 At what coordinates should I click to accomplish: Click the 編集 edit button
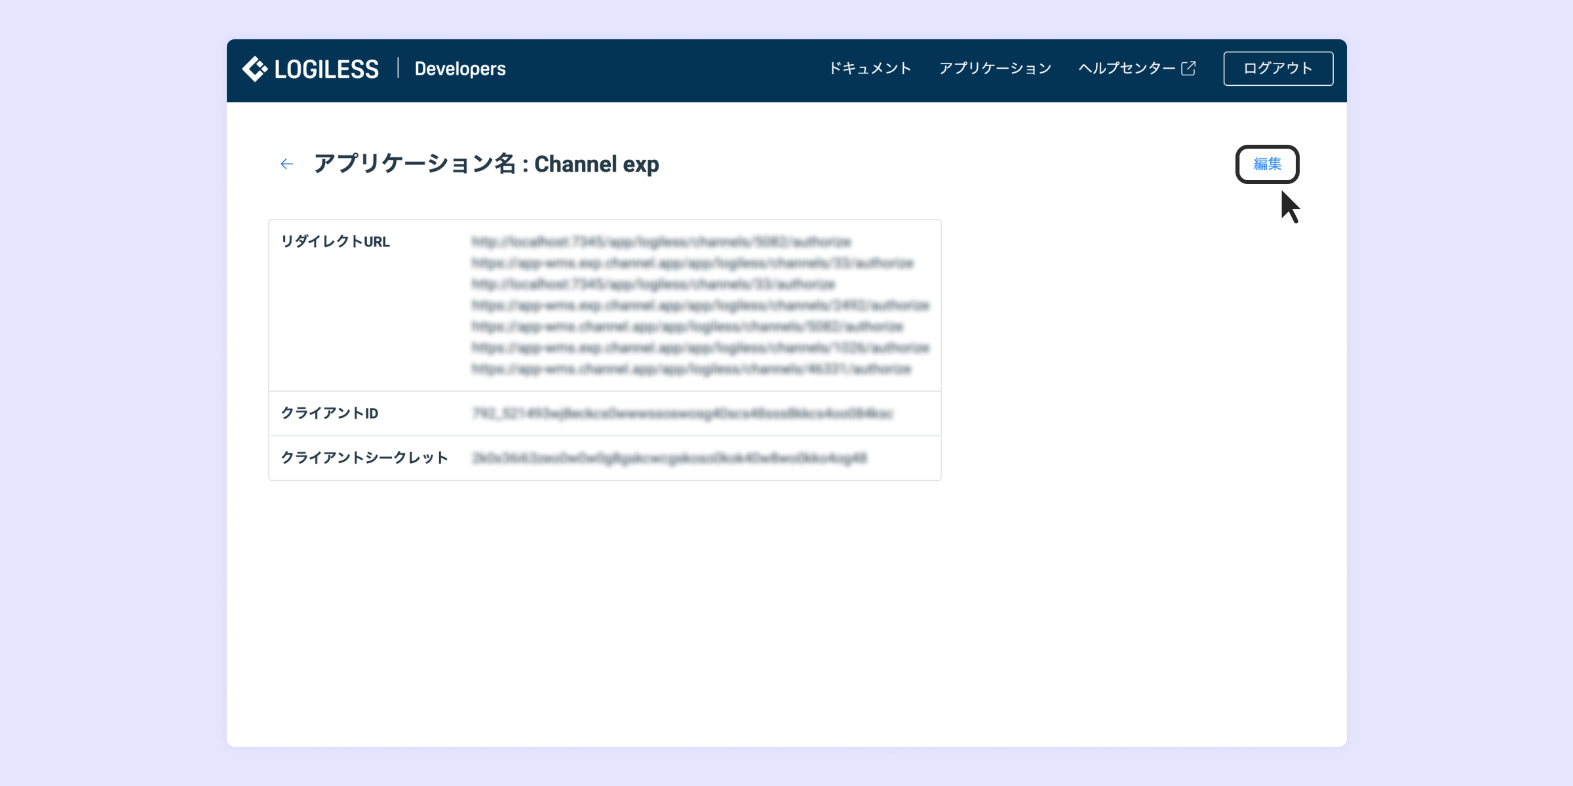tap(1267, 164)
